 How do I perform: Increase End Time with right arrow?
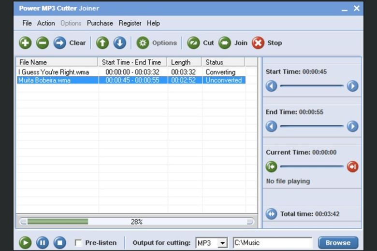point(353,126)
